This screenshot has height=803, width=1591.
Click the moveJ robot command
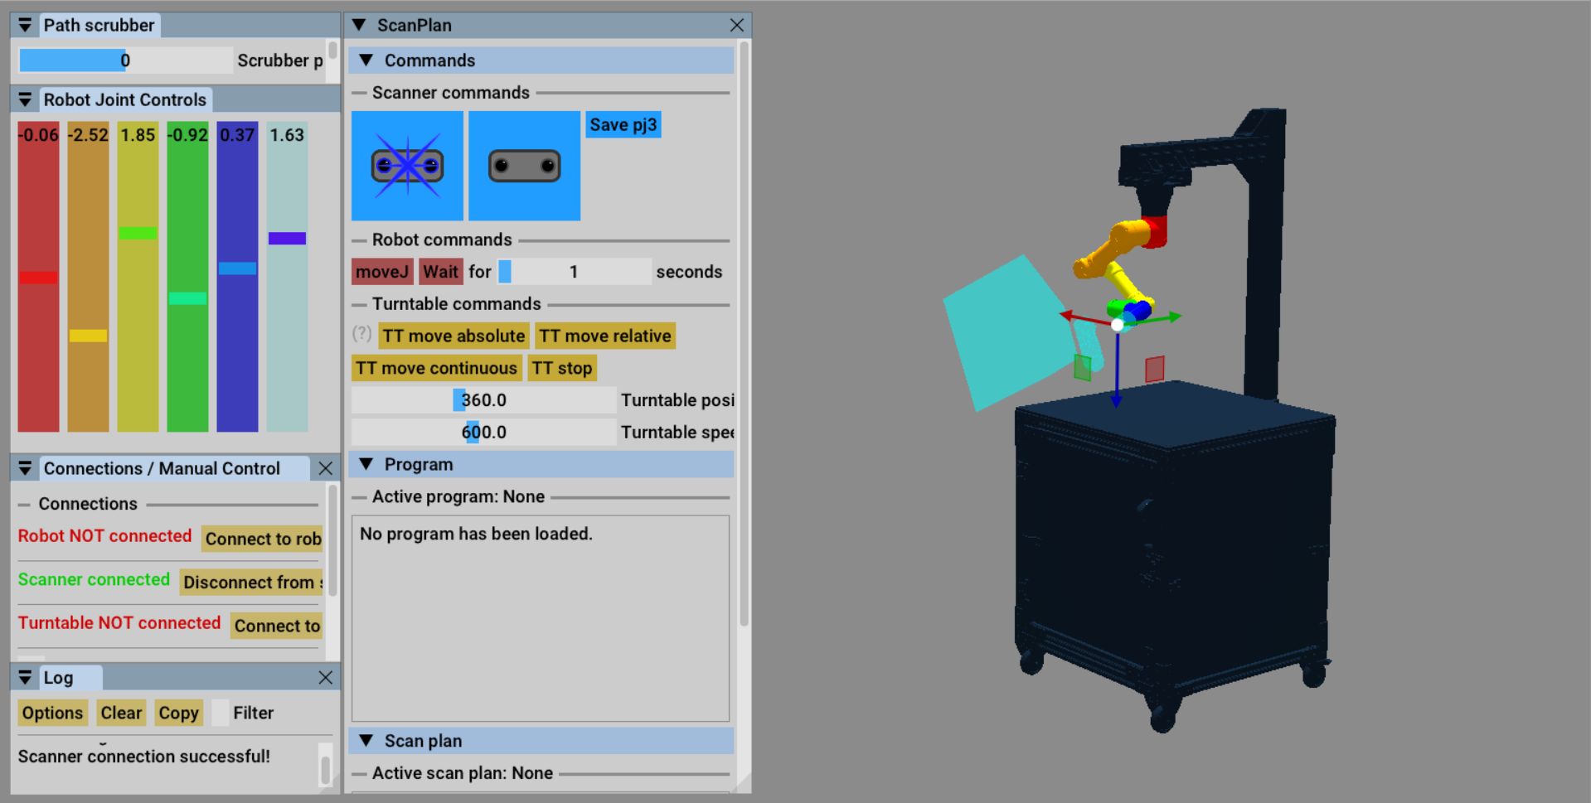pyautogui.click(x=382, y=272)
